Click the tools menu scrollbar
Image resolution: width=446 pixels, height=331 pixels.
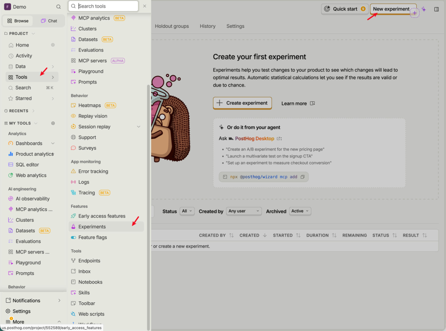148,207
